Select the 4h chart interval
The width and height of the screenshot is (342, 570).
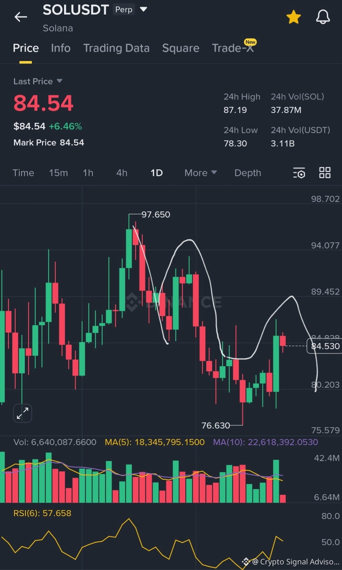coord(122,173)
